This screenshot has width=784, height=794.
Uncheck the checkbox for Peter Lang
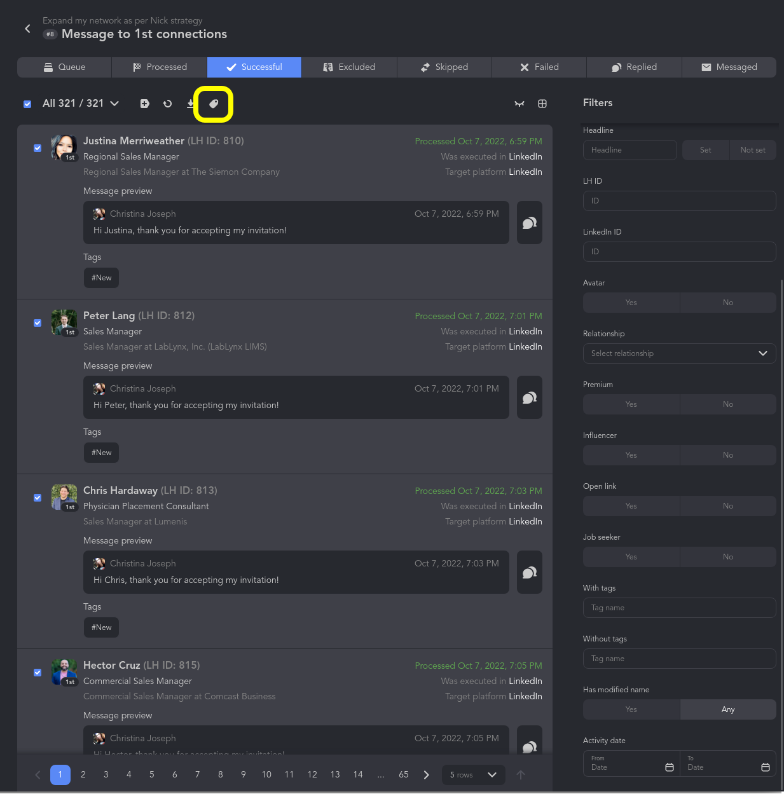(38, 323)
